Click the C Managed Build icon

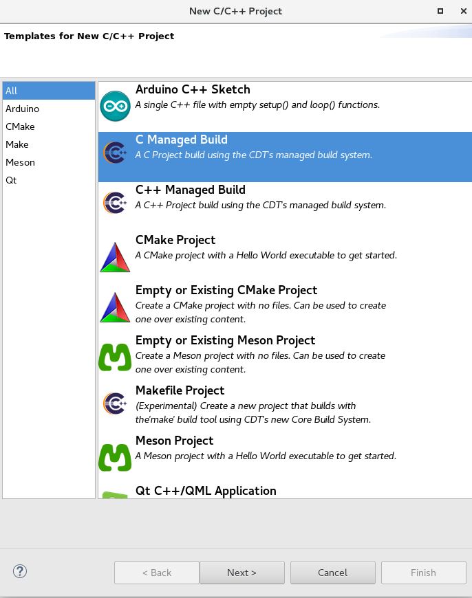click(x=115, y=153)
